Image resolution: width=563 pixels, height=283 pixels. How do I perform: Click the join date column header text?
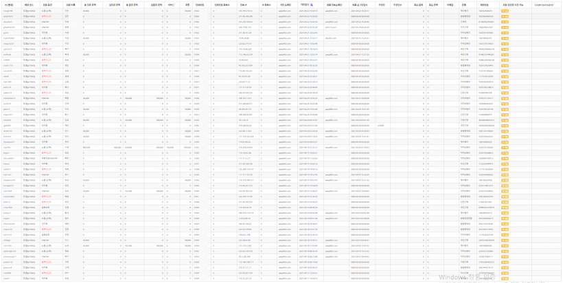point(305,5)
